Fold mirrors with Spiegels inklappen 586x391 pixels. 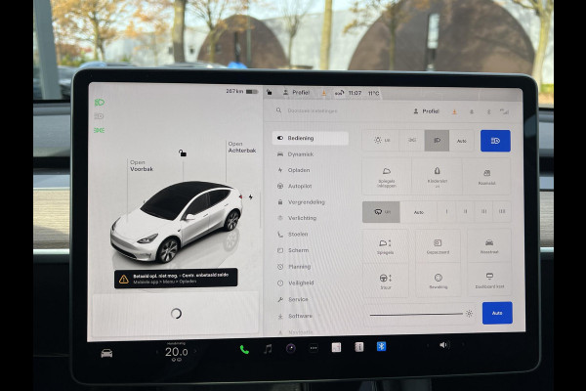387,176
